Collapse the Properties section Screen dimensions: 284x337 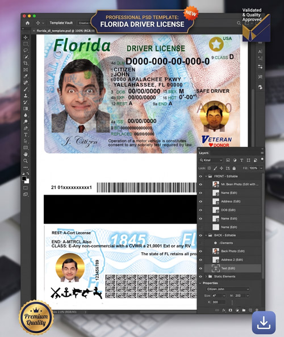coord(201,283)
